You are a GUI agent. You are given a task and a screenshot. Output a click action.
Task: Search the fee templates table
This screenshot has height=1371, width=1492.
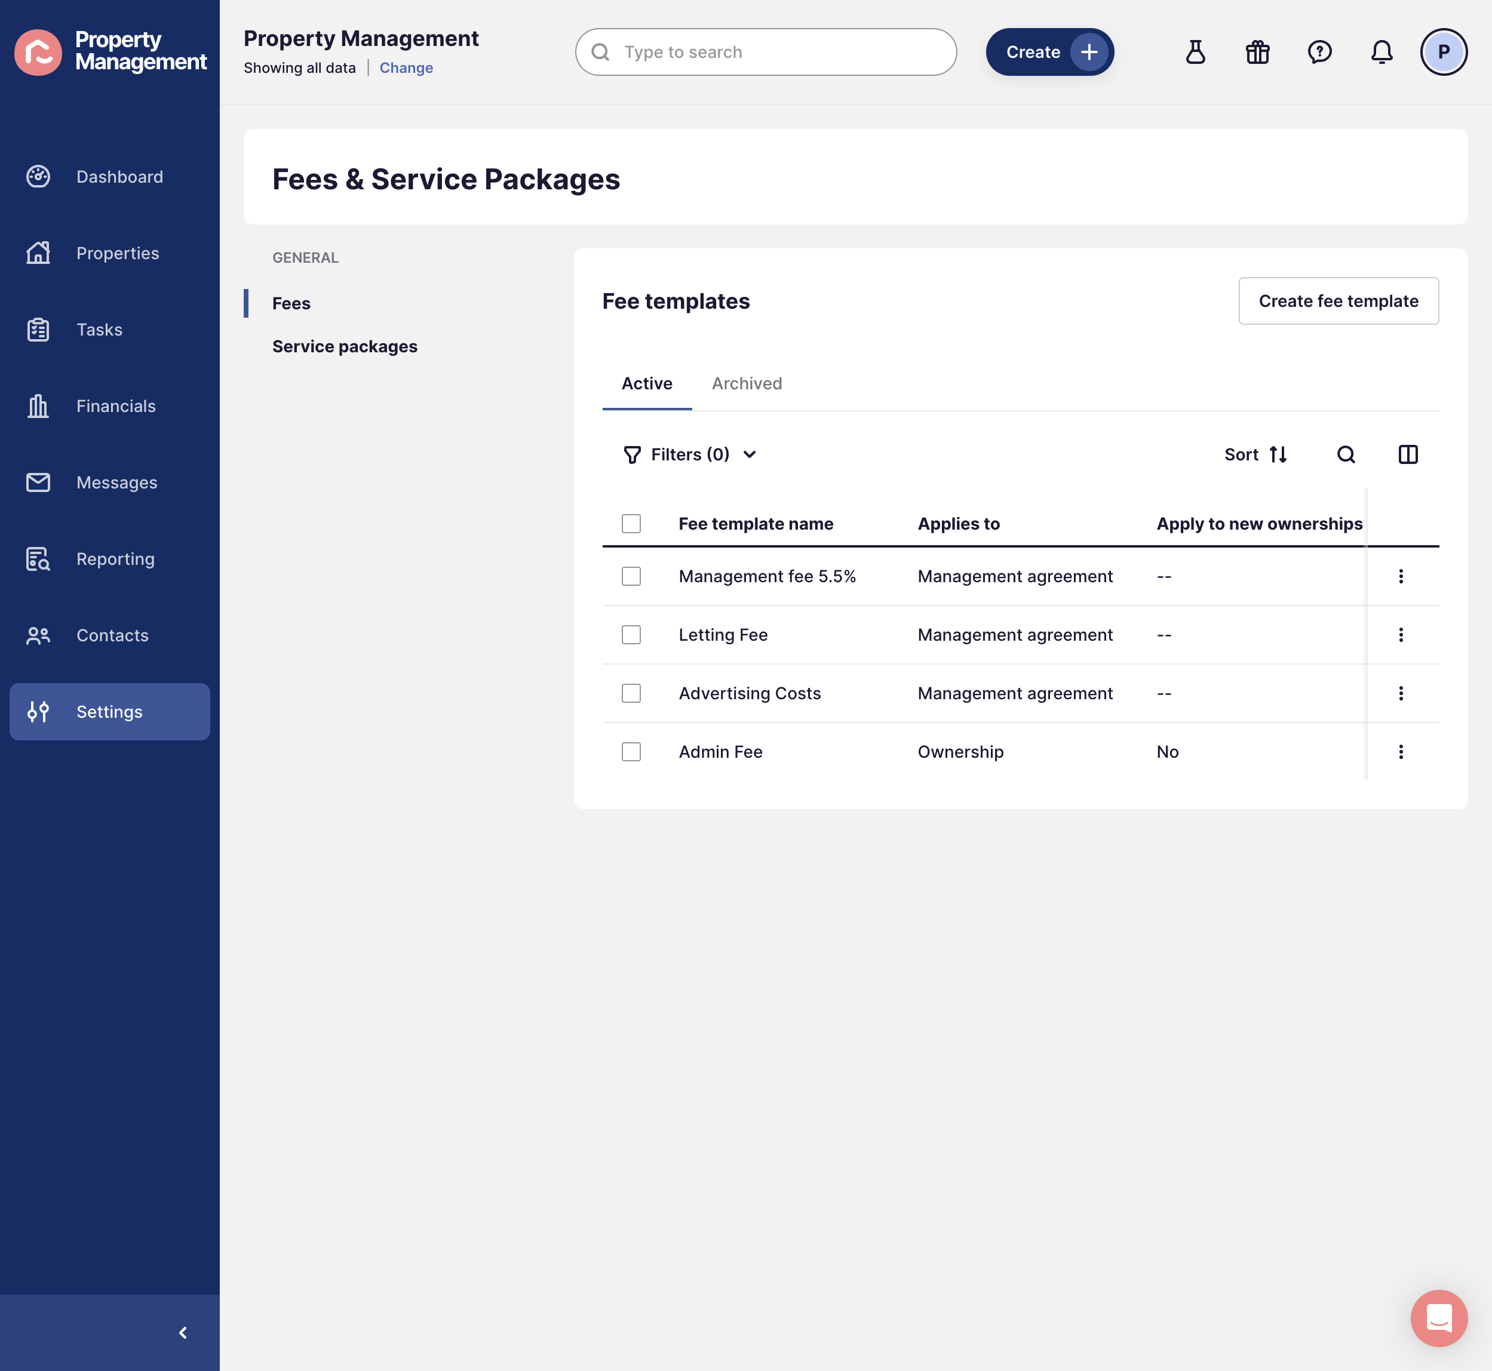point(1346,454)
